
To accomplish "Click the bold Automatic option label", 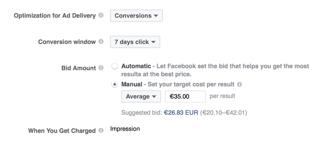I will point(136,66).
